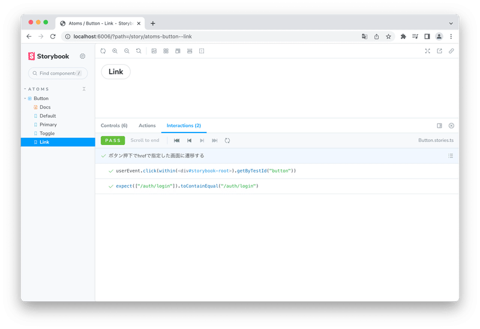This screenshot has height=329, width=480.
Task: Go forward in the browser
Action: coord(41,37)
